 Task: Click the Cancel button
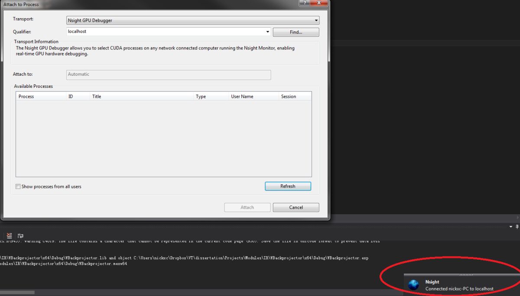click(x=296, y=207)
